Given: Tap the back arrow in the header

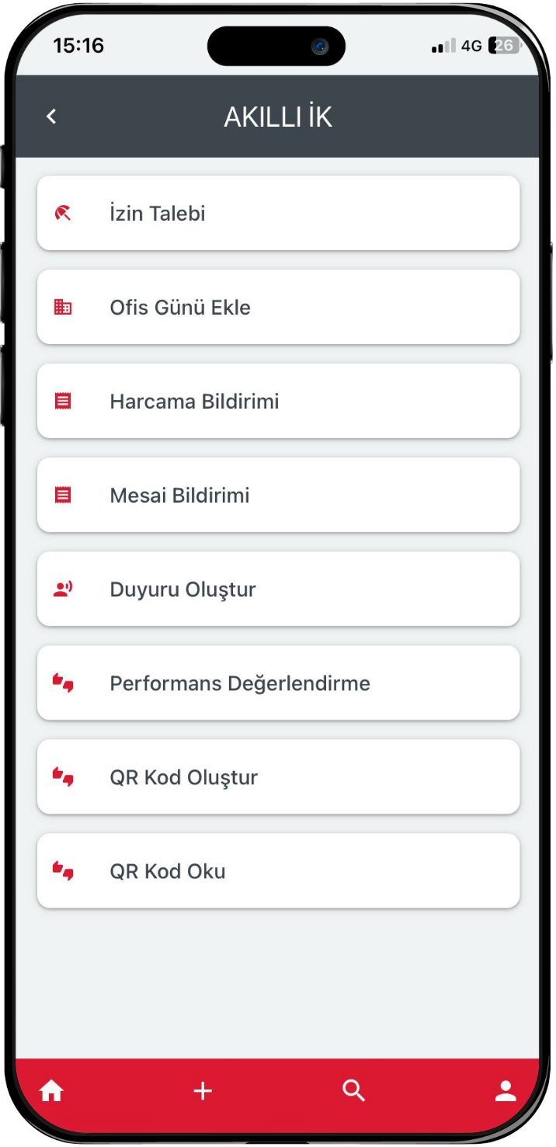Looking at the screenshot, I should 51,117.
